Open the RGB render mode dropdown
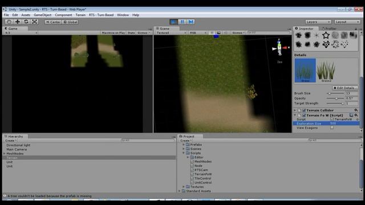Viewport: 365px width, 205px height. coord(197,33)
